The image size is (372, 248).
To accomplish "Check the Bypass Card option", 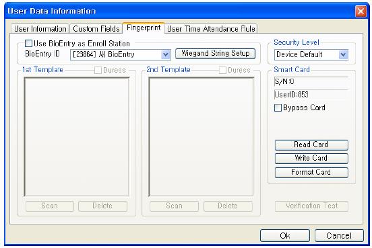I will [278, 108].
